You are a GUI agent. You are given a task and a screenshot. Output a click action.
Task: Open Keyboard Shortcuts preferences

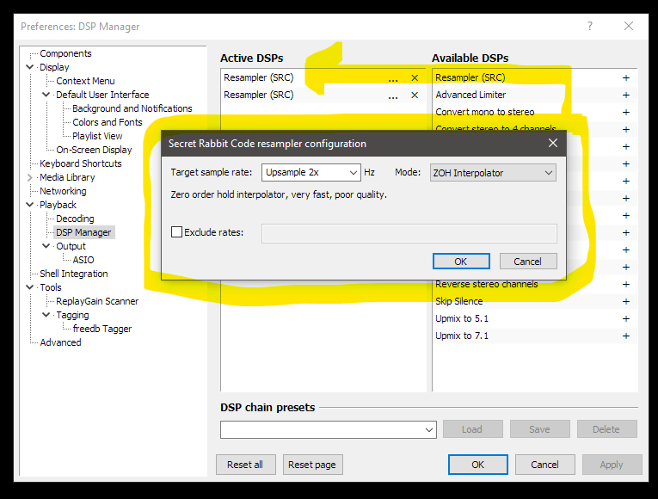[x=81, y=163]
